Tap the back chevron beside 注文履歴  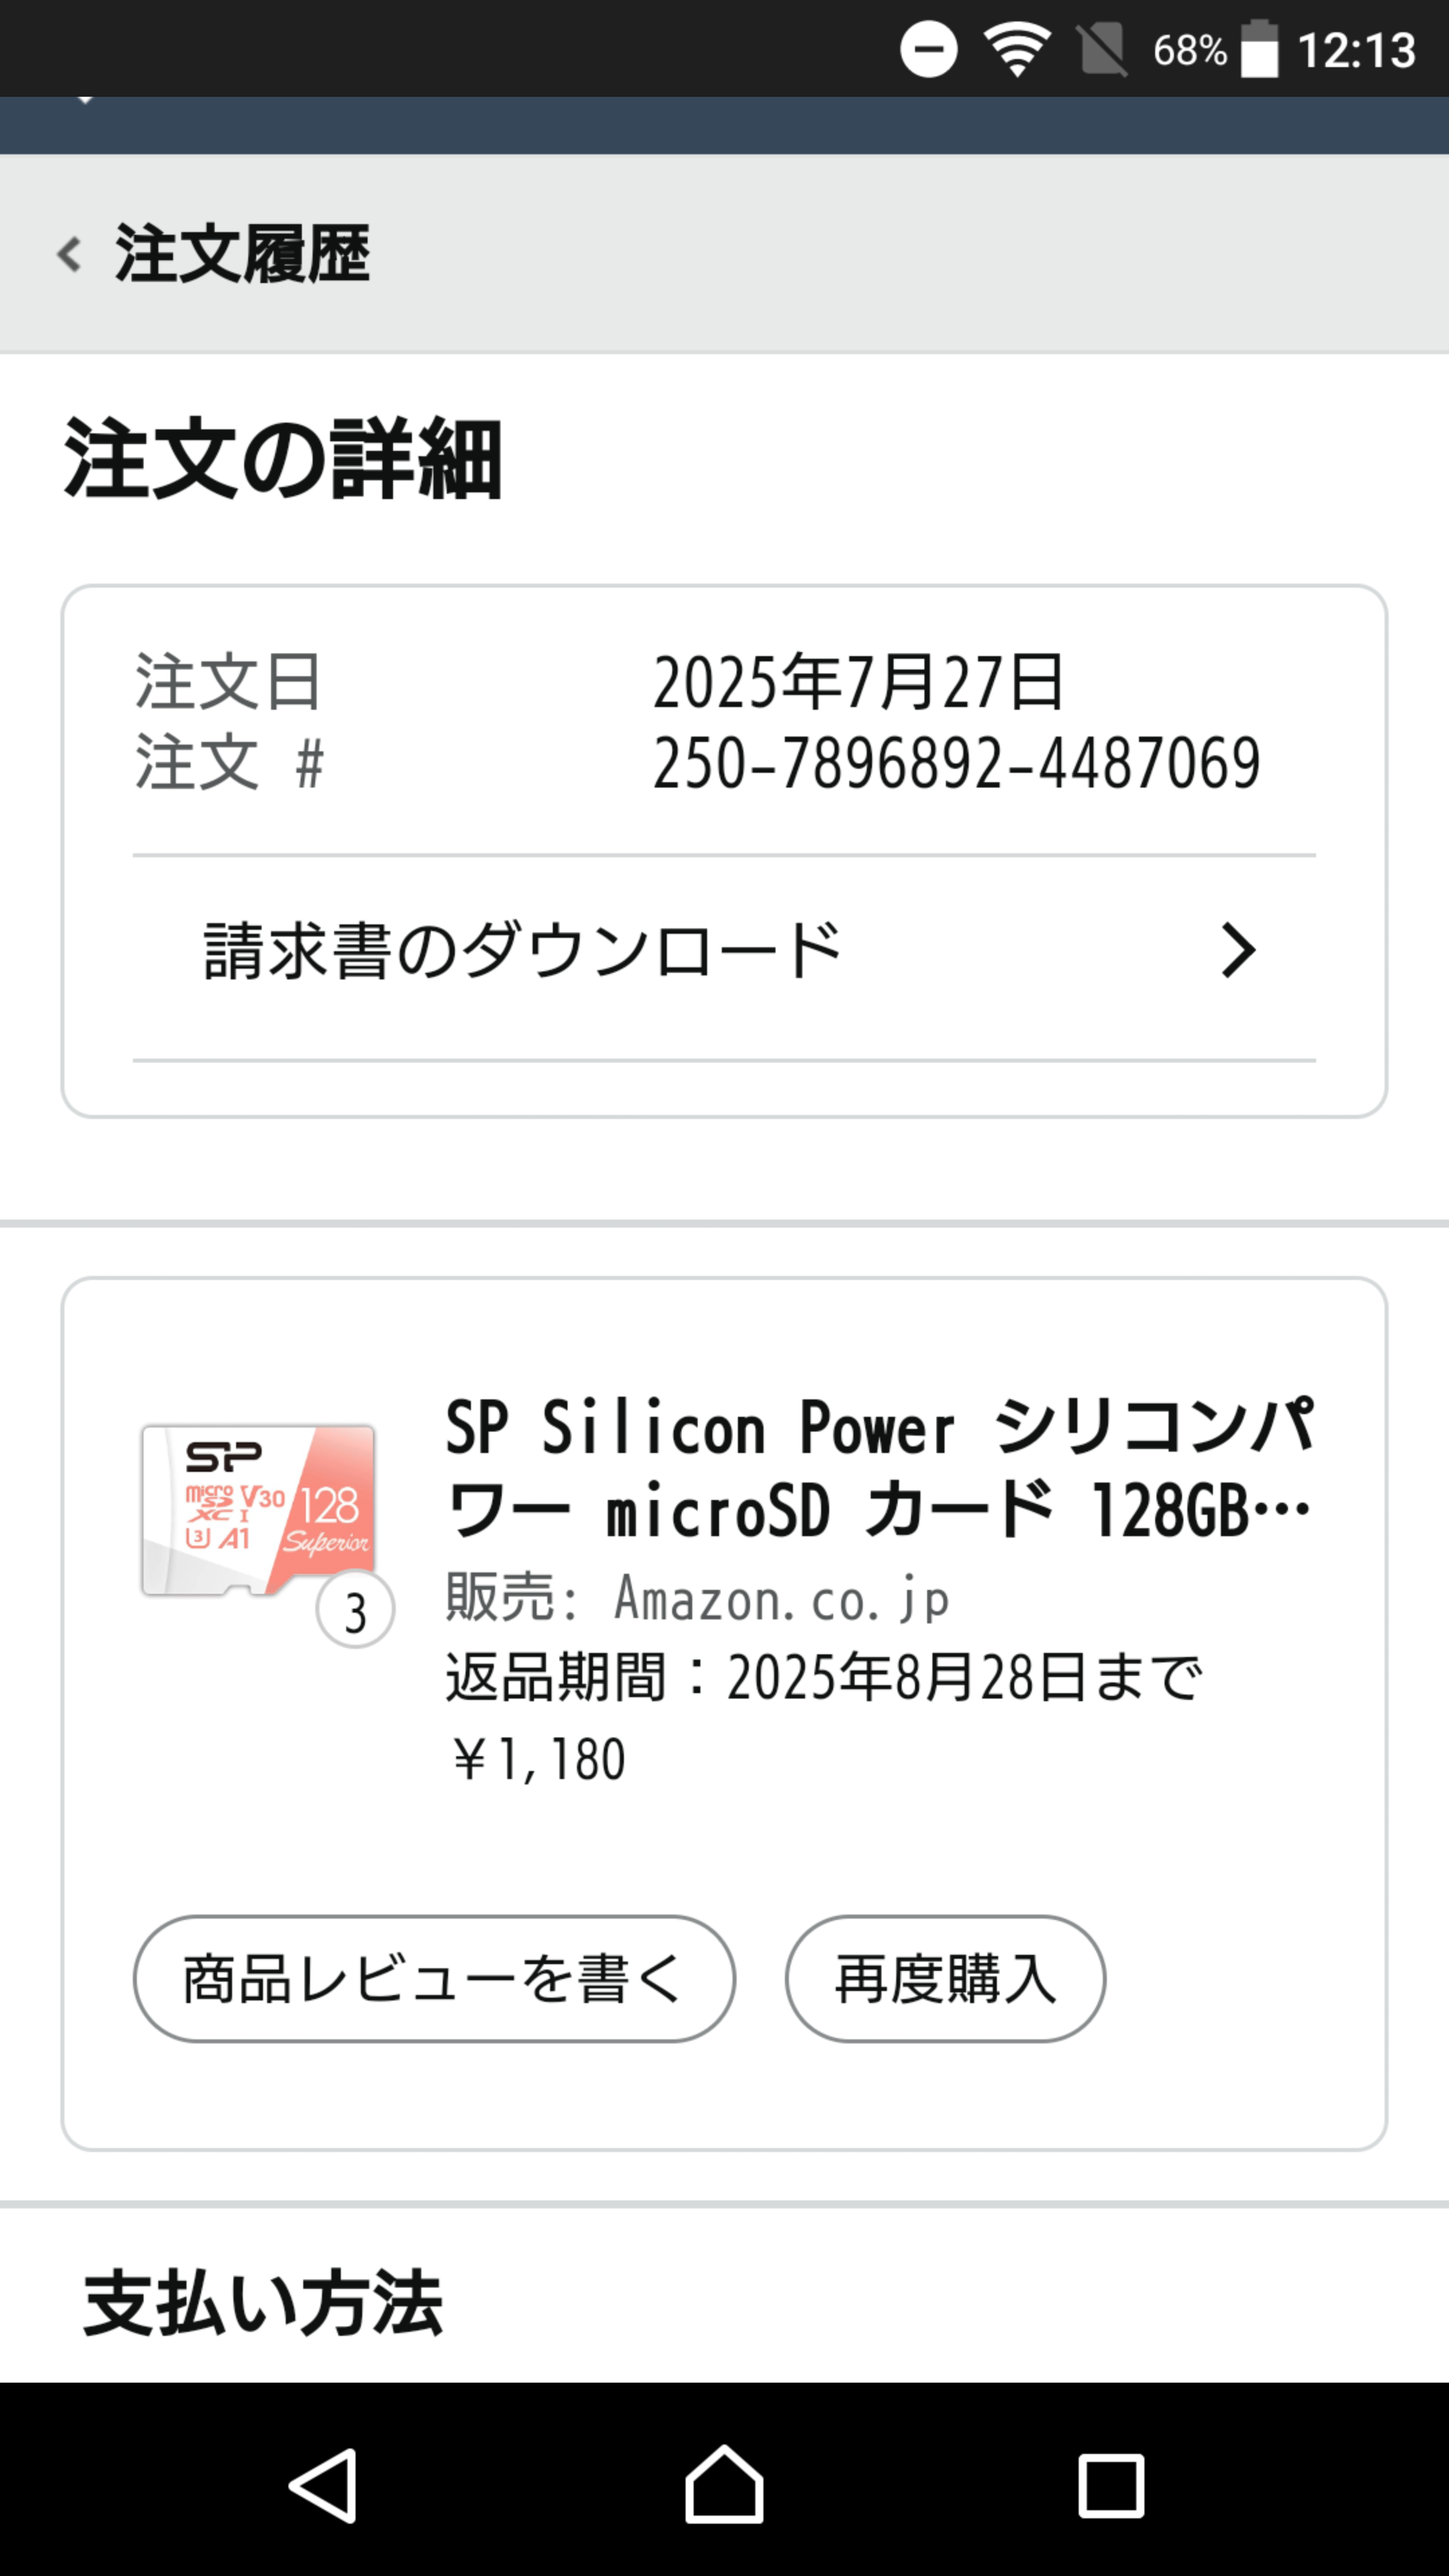point(69,254)
